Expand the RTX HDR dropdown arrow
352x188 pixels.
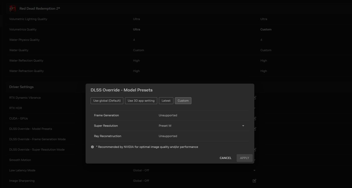[x=254, y=108]
